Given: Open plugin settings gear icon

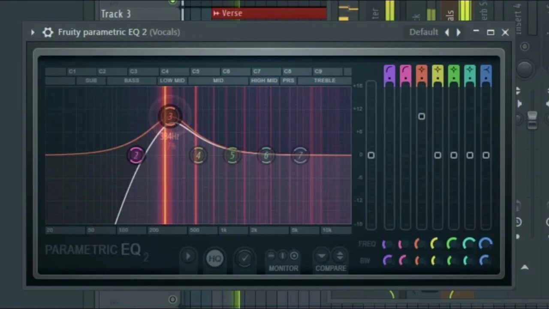Looking at the screenshot, I should click(48, 32).
